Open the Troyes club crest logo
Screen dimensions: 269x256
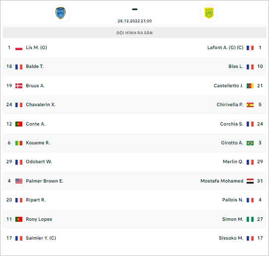click(x=61, y=13)
